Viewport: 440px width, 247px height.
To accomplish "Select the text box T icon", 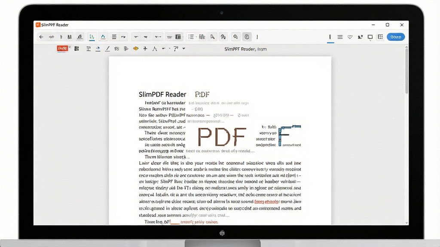I will coord(89,49).
